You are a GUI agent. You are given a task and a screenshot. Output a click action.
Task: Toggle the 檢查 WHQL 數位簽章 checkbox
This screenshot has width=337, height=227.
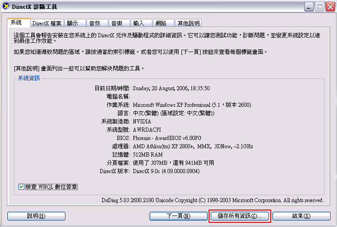pos(21,187)
